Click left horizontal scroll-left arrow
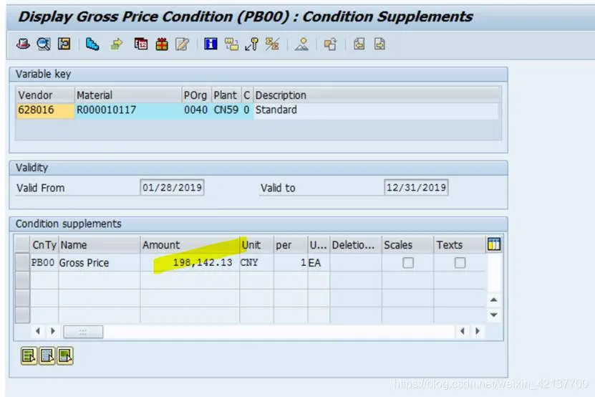Screen dimensions: 595x397 pyautogui.click(x=37, y=331)
